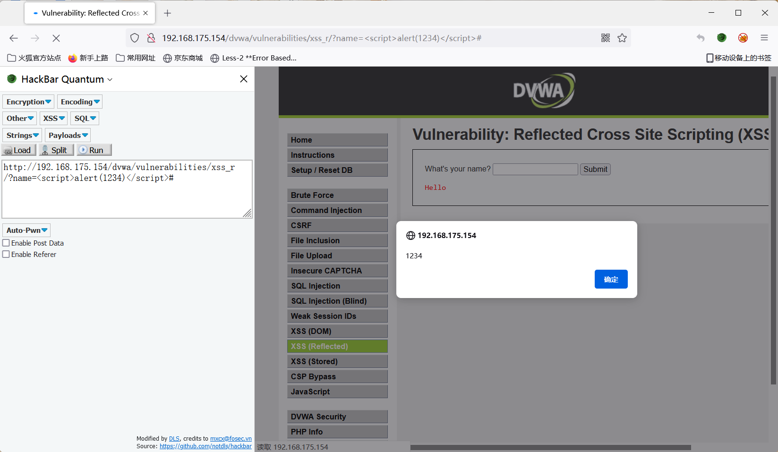This screenshot has height=452, width=778.
Task: Close the Vulnerability Reflected Cross tab
Action: [x=145, y=13]
